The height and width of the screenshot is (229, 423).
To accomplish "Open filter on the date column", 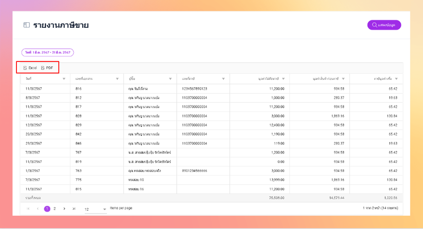I will pyautogui.click(x=64, y=79).
